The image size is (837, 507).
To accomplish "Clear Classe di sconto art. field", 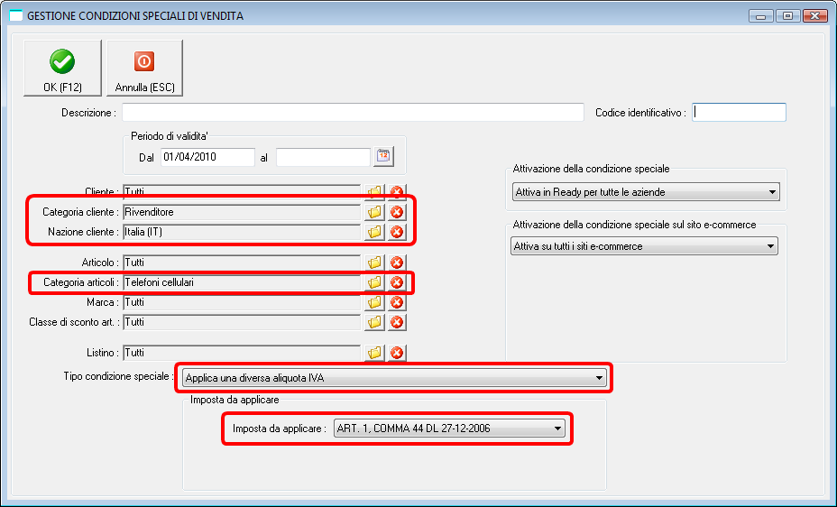I will 397,322.
